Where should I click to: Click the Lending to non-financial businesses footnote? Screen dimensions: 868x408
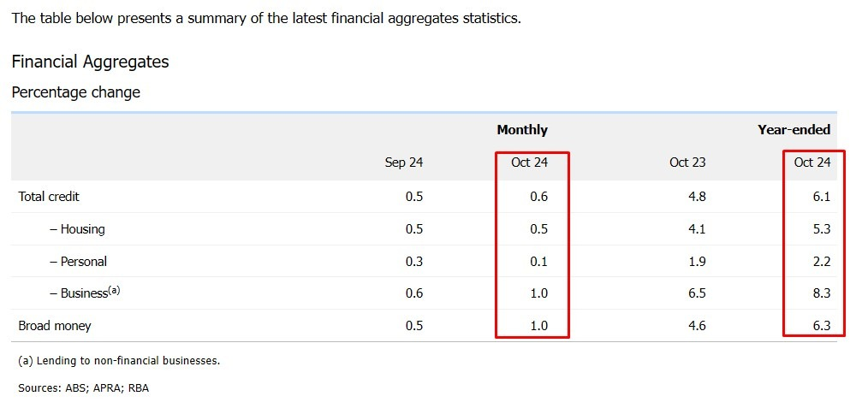tap(119, 361)
